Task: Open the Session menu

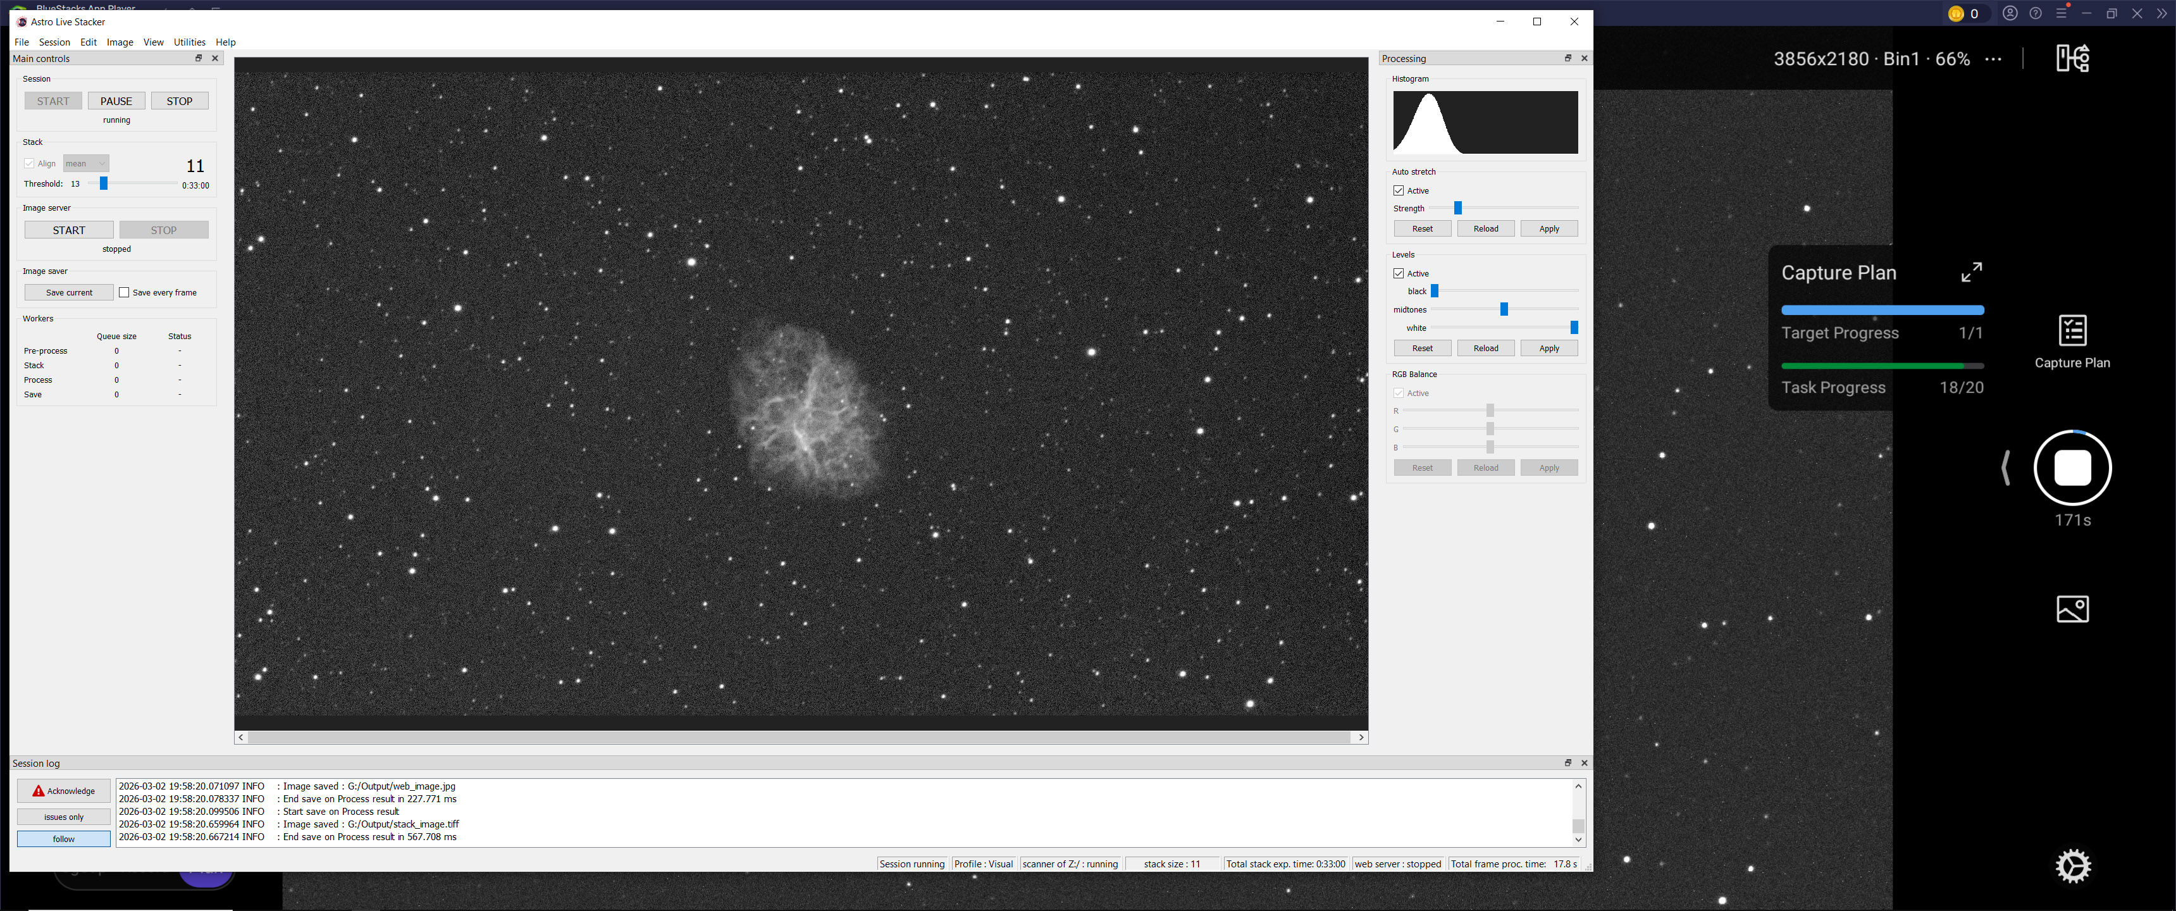Action: point(54,42)
